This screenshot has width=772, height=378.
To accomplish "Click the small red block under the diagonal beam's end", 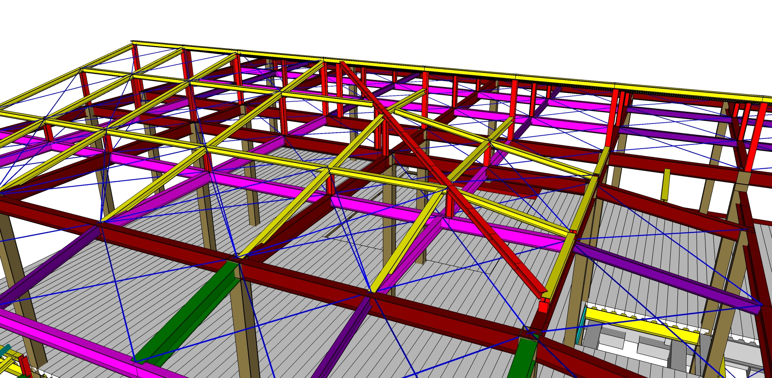I will (x=543, y=306).
